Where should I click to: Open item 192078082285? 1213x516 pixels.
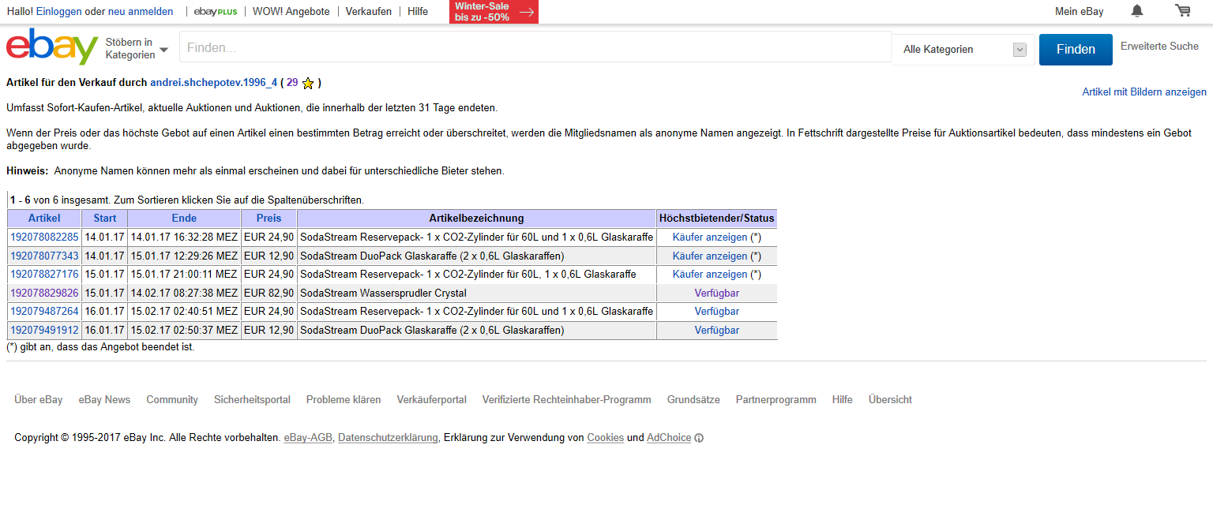(x=44, y=237)
